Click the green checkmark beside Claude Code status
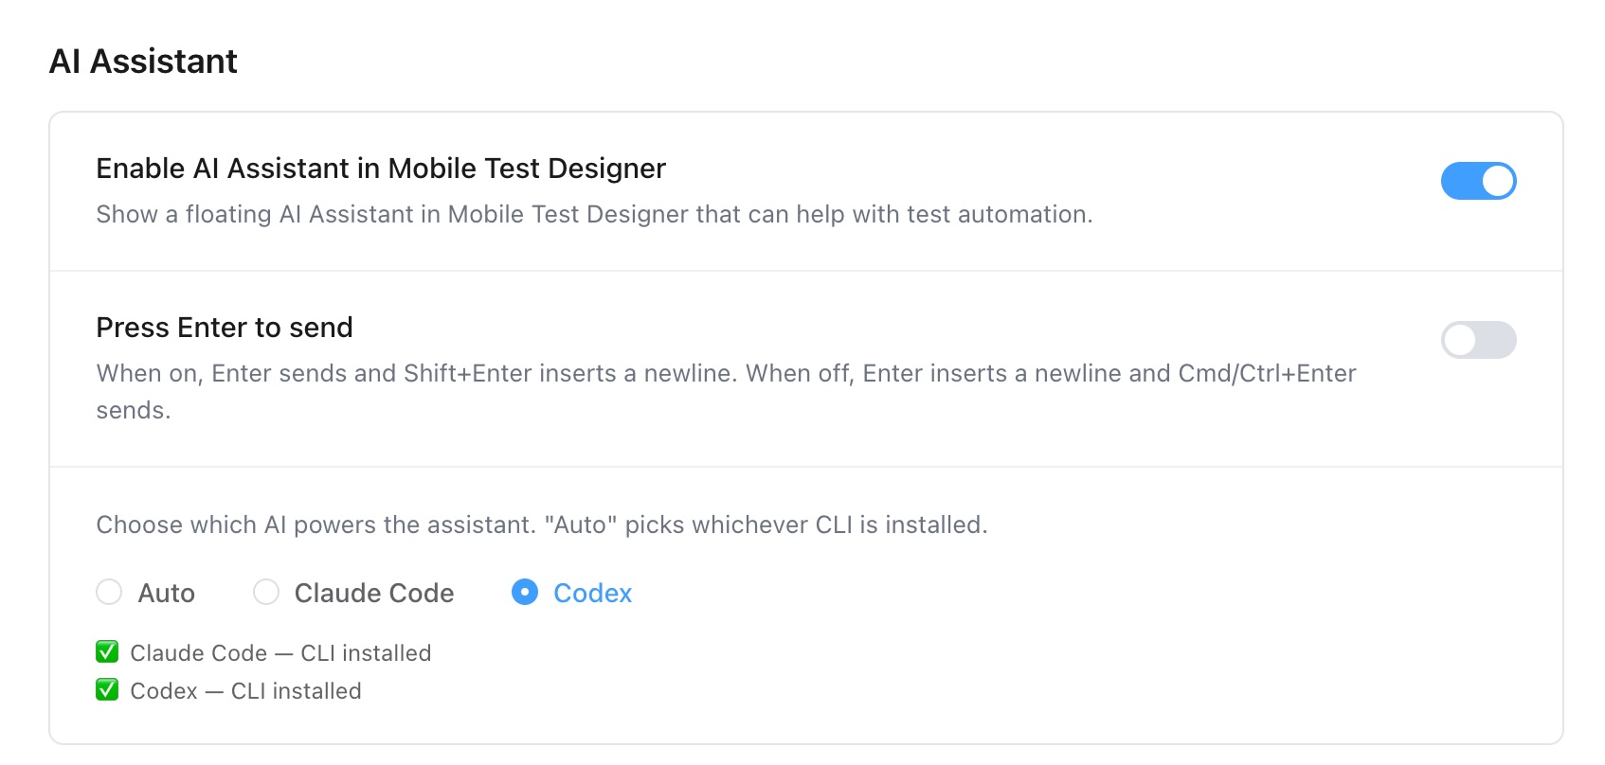This screenshot has width=1605, height=765. pos(107,651)
